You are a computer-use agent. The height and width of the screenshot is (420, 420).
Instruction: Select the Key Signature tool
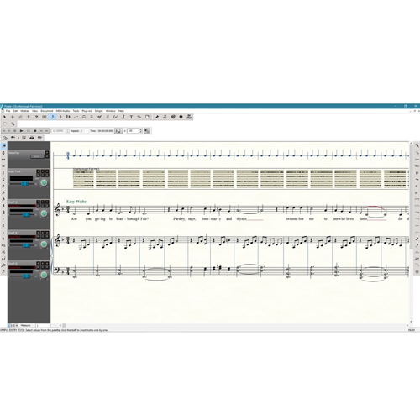(x=20, y=117)
